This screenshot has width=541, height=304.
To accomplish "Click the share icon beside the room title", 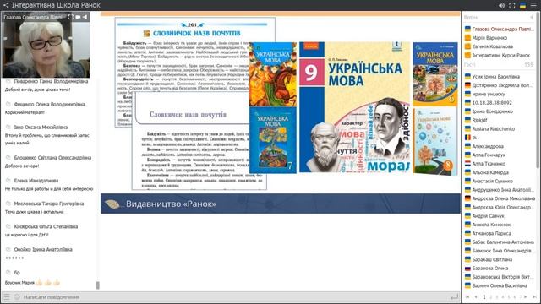I will tap(6, 5).
